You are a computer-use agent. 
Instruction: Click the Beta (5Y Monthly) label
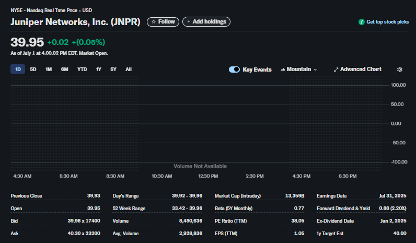pyautogui.click(x=234, y=208)
